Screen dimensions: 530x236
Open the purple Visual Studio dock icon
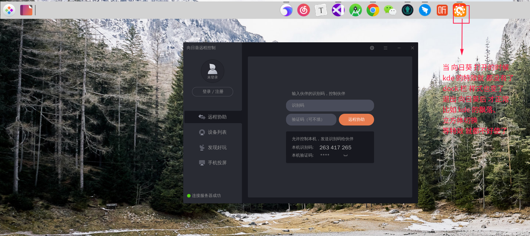[338, 11]
